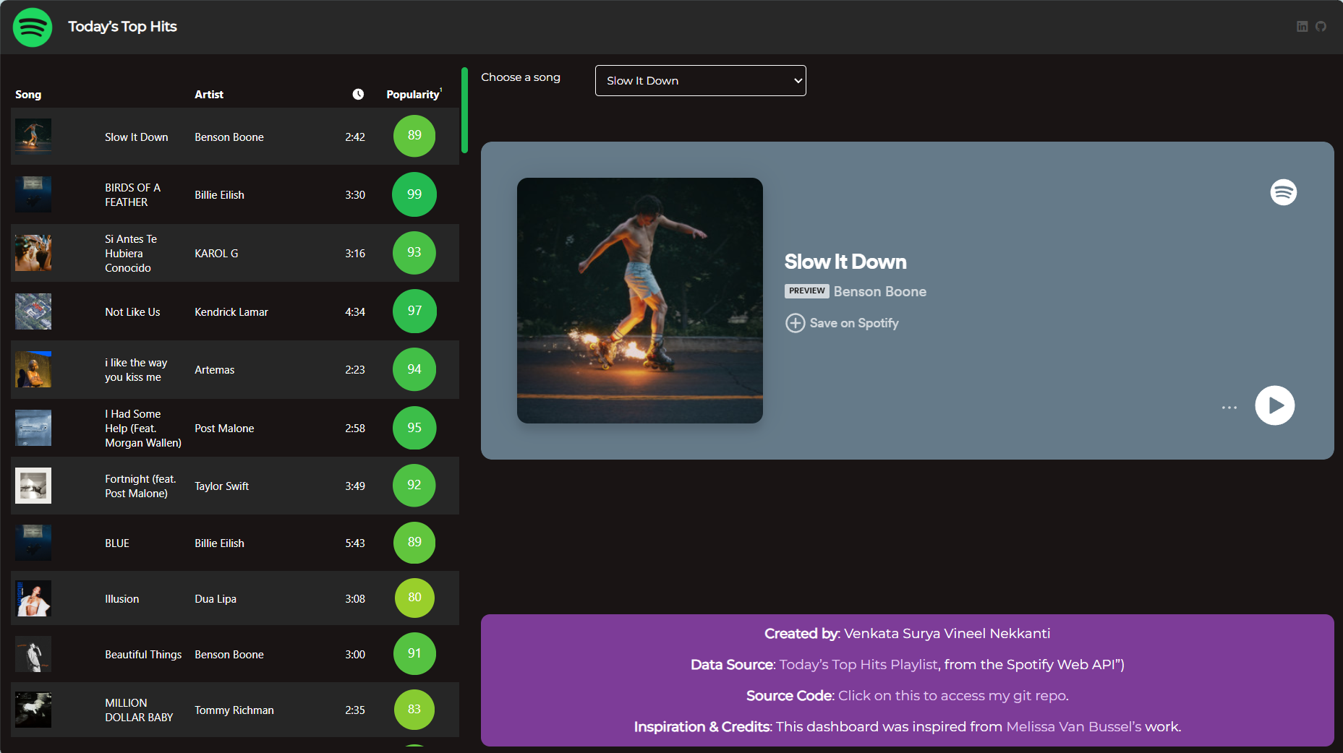Click Tommy Richman artist cell
This screenshot has height=753, width=1343.
[x=234, y=710]
